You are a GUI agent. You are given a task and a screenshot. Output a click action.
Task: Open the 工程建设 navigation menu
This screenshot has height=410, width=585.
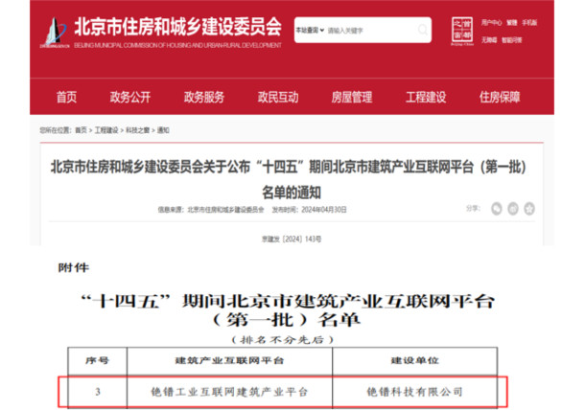click(x=426, y=97)
